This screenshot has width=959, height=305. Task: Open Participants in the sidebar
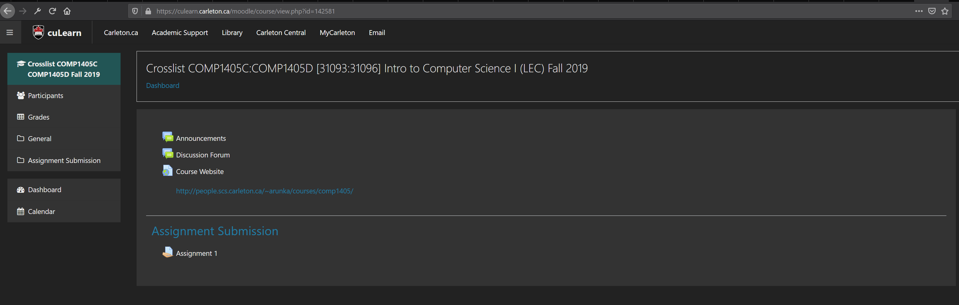[64, 96]
